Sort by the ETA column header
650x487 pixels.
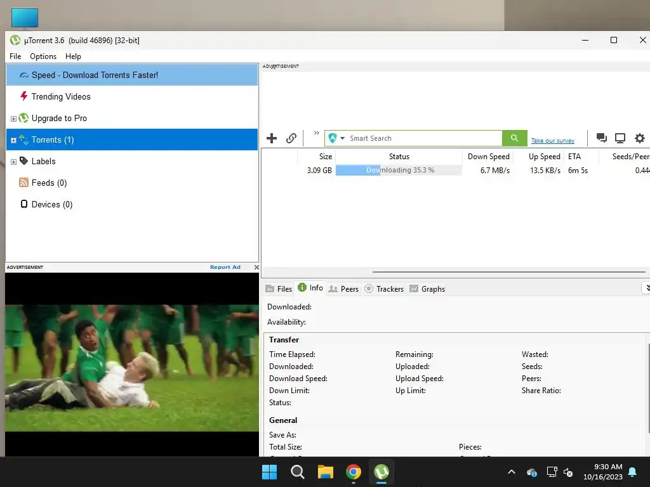tap(581, 156)
